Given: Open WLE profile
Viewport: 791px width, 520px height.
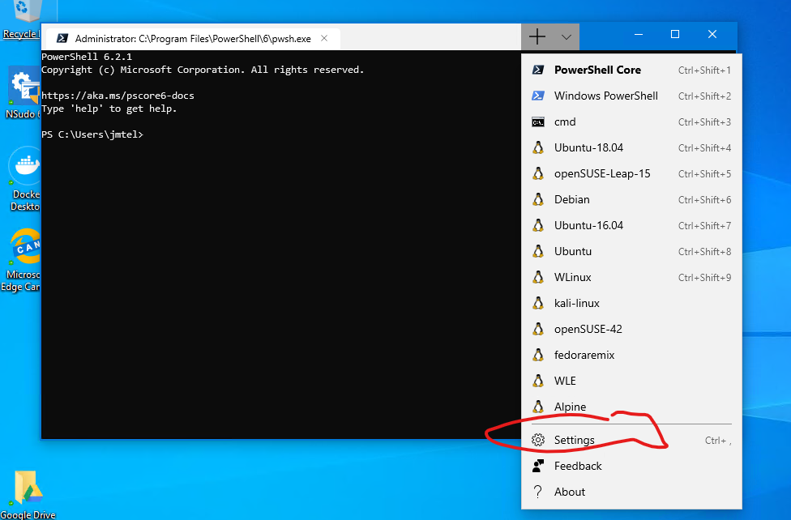Looking at the screenshot, I should tap(631, 381).
